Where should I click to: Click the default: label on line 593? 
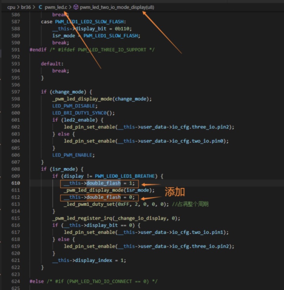pyautogui.click(x=52, y=64)
